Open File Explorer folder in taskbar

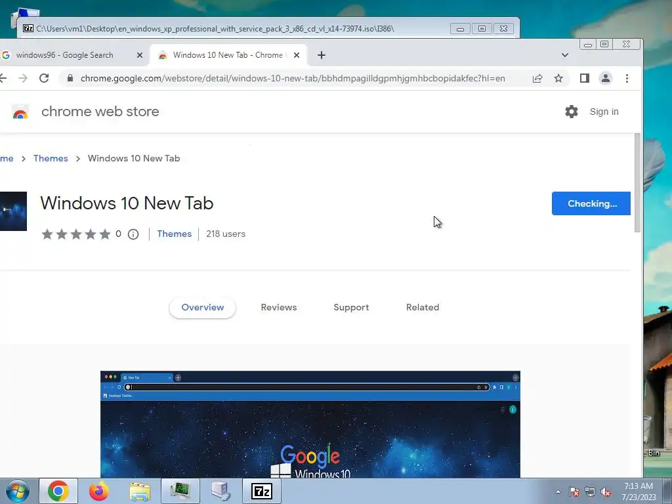(140, 491)
